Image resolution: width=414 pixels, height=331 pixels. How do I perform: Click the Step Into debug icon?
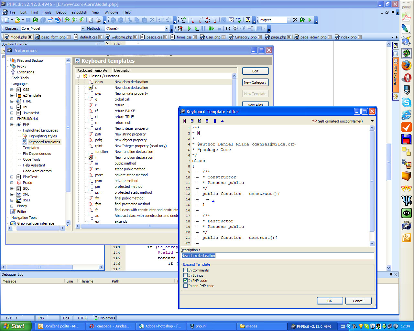pyautogui.click(x=228, y=28)
